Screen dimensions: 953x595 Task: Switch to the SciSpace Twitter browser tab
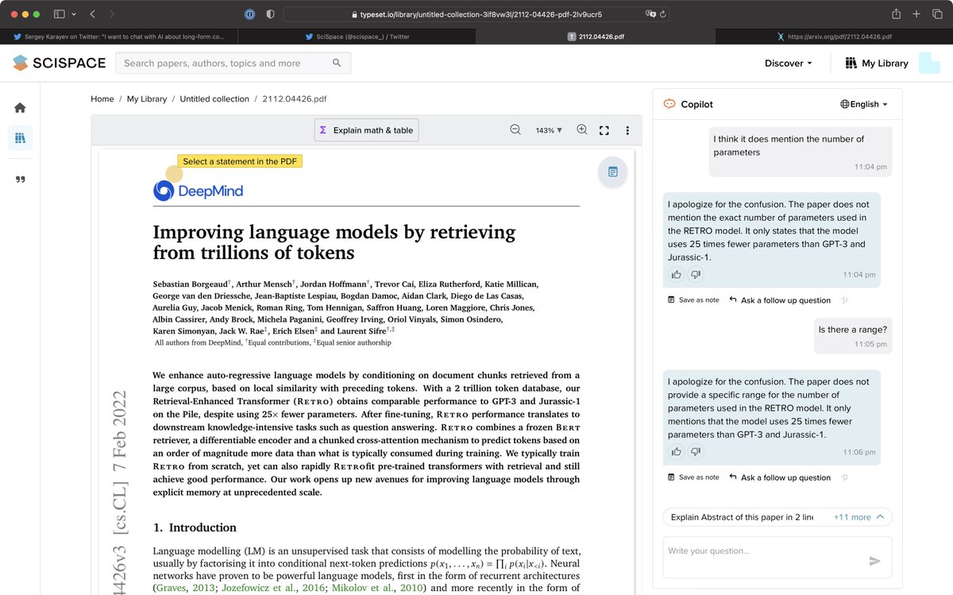point(357,37)
